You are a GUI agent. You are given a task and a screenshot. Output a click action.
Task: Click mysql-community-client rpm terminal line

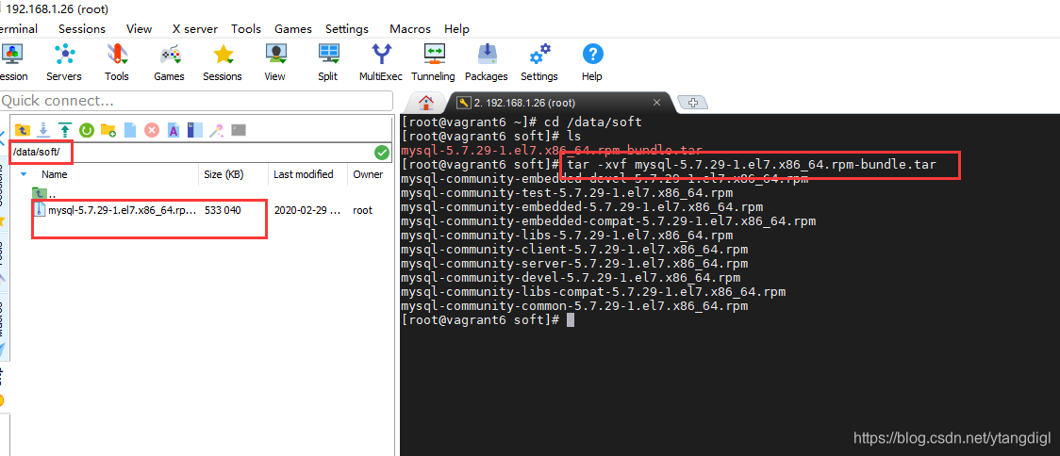[574, 250]
